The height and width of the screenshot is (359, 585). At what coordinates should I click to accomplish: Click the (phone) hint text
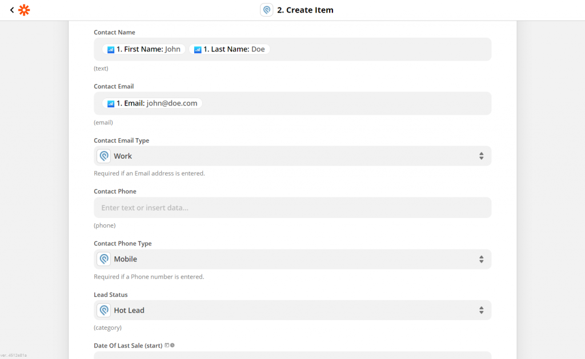point(105,225)
